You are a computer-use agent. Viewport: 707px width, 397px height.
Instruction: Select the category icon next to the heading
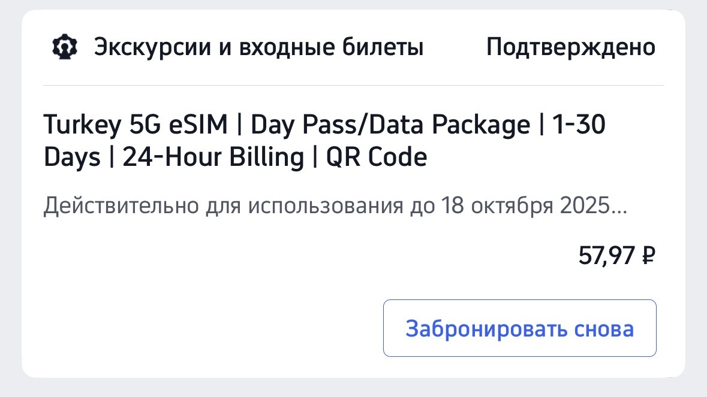tap(65, 46)
